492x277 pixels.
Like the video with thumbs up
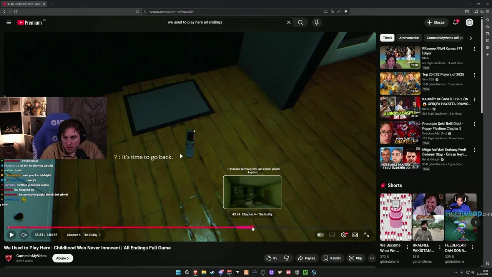pyautogui.click(x=272, y=258)
